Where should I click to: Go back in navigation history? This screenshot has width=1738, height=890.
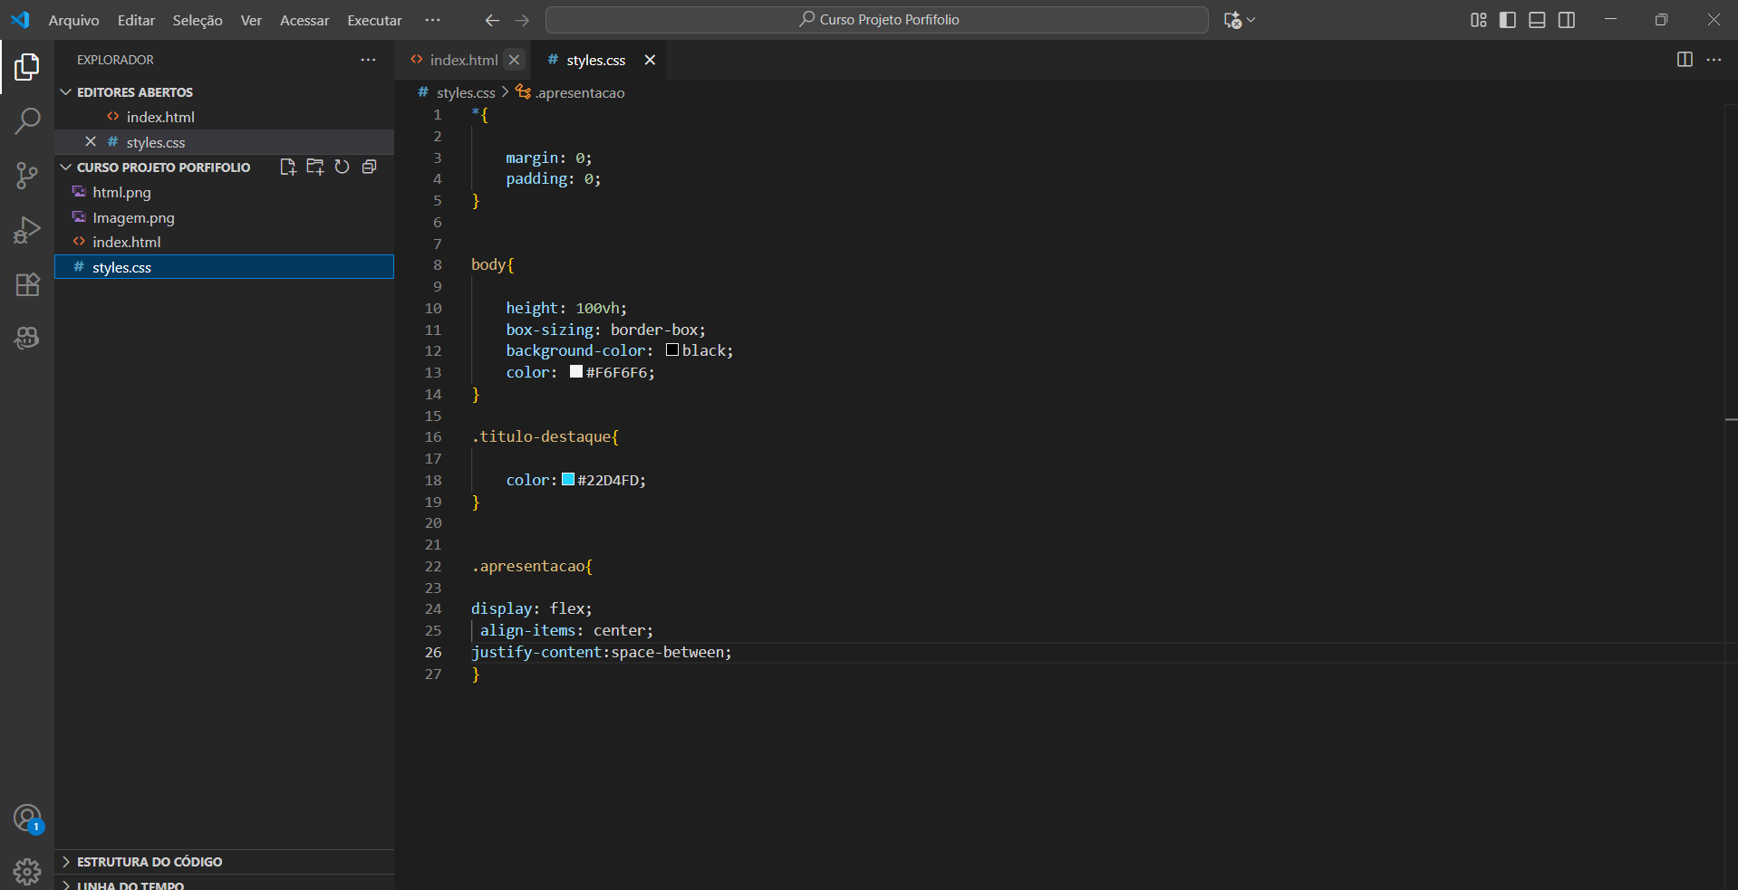(492, 20)
